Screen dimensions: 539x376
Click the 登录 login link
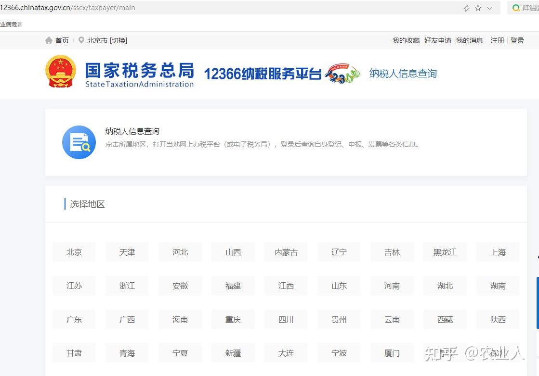pos(517,40)
